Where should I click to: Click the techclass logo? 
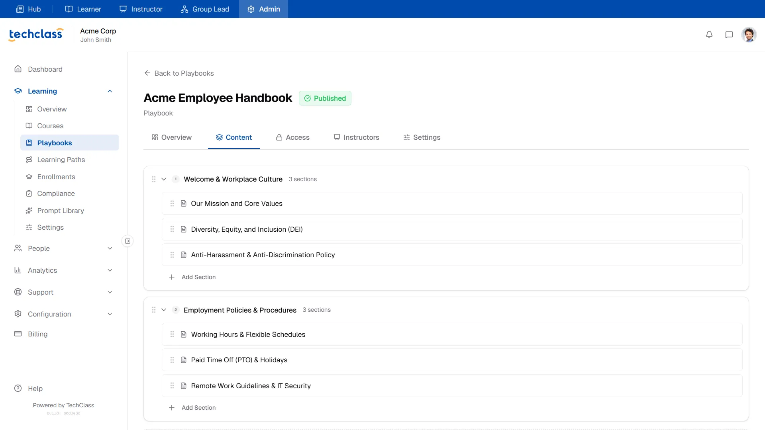36,35
